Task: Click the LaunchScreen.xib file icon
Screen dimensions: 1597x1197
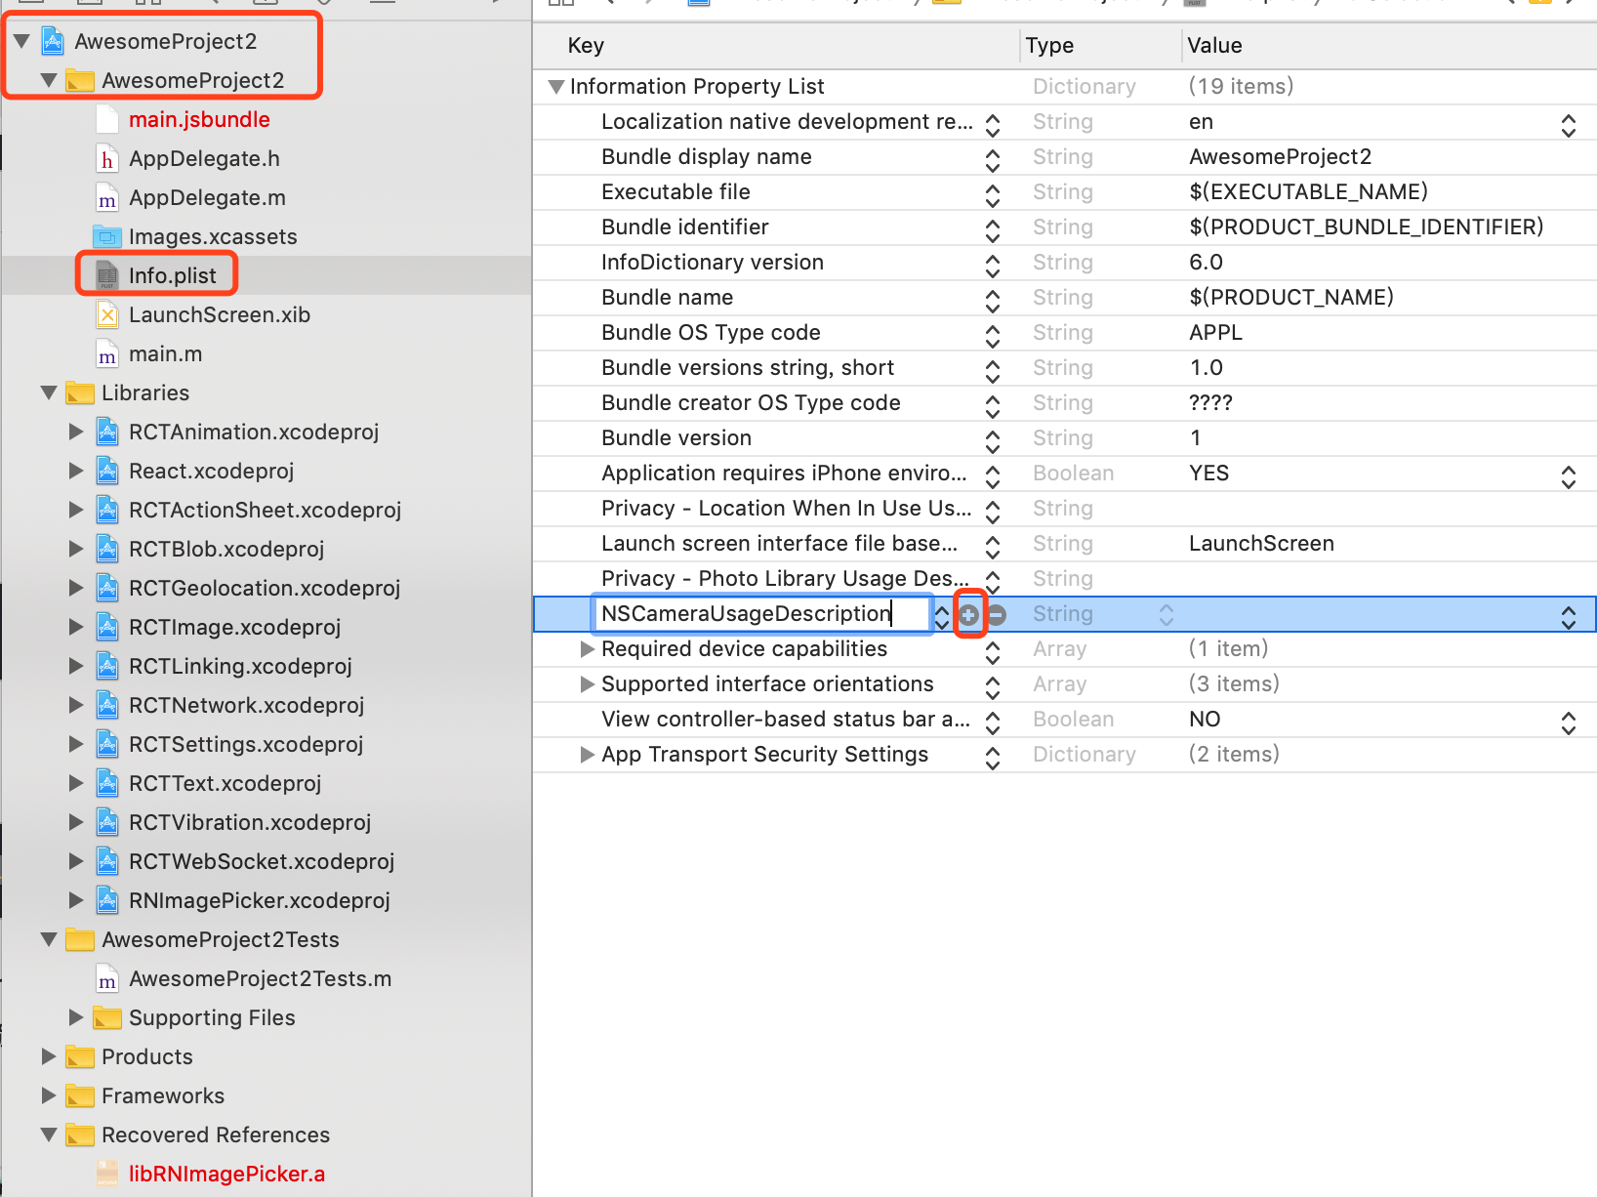Action: pos(107,314)
